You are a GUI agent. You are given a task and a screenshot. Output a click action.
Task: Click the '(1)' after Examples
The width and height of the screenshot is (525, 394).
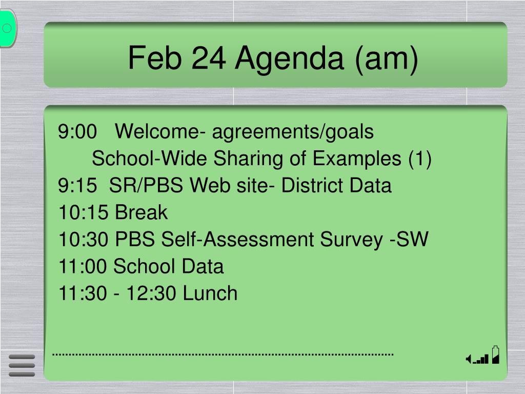click(420, 159)
